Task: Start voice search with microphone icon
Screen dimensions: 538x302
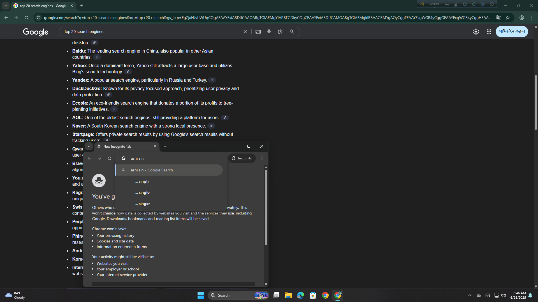Action: [x=269, y=32]
